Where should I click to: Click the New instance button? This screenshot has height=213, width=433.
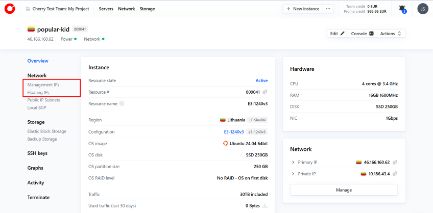click(303, 9)
